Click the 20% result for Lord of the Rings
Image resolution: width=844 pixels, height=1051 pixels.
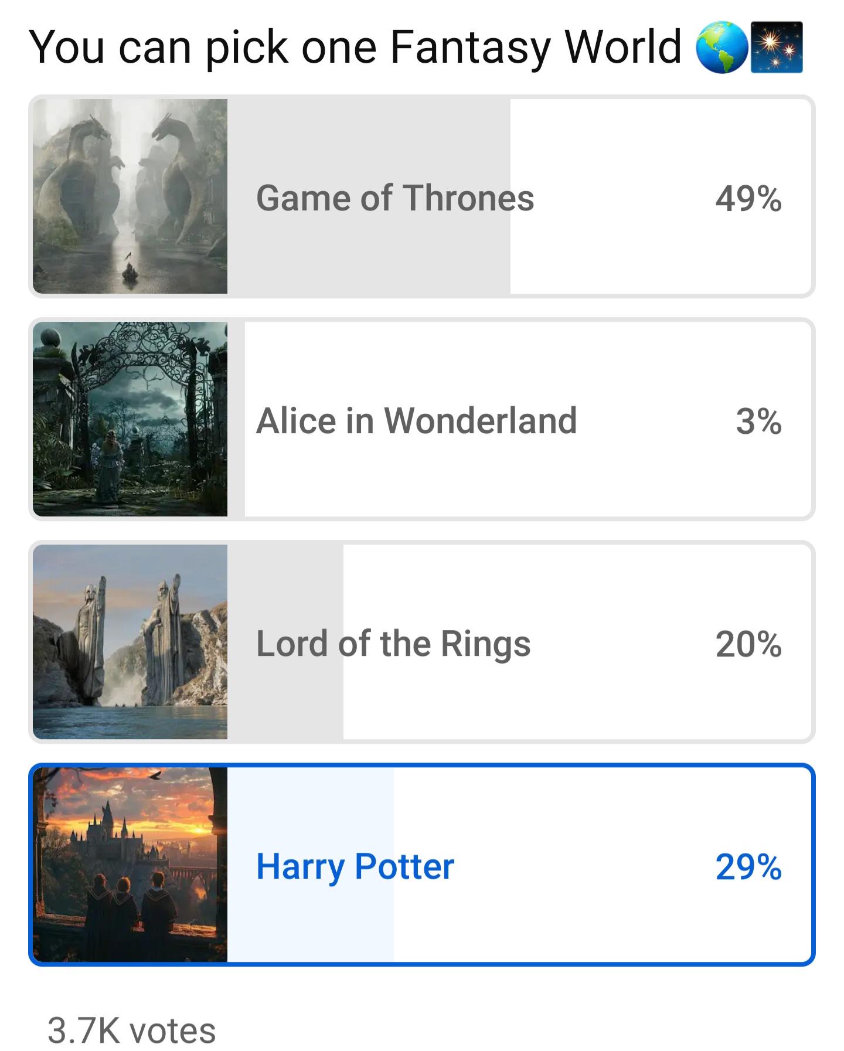click(x=748, y=644)
